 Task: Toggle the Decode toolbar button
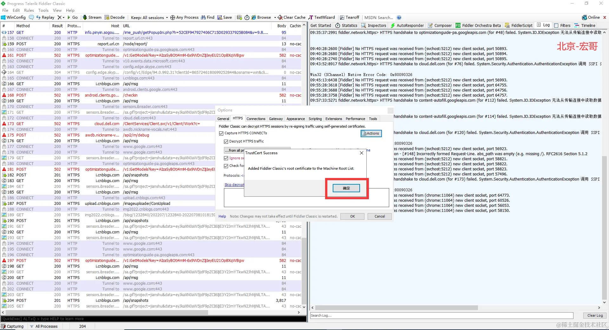pyautogui.click(x=115, y=17)
